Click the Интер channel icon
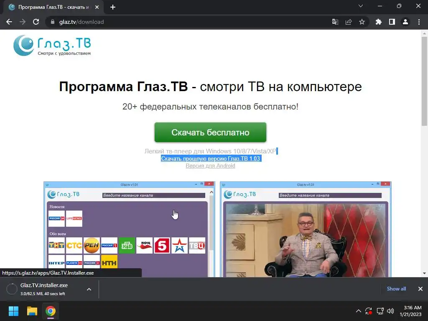Viewport: 428px width, 321px height. point(56,262)
